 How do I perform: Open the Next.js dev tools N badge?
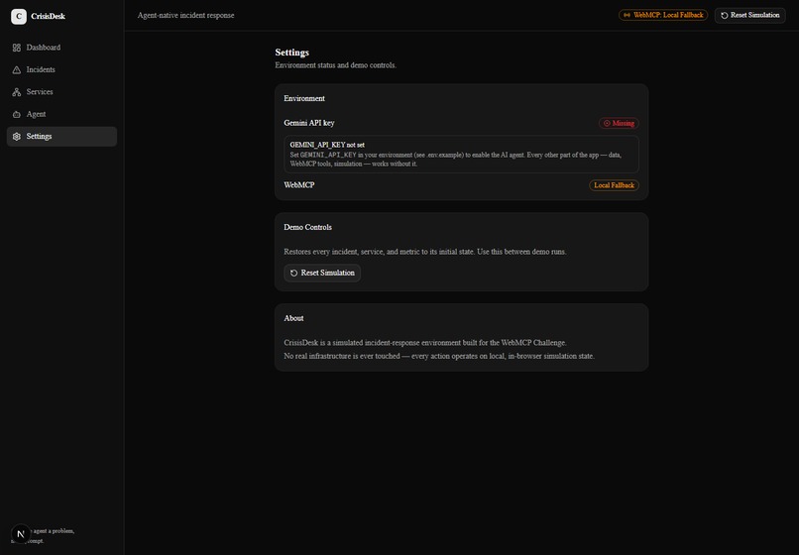point(21,534)
